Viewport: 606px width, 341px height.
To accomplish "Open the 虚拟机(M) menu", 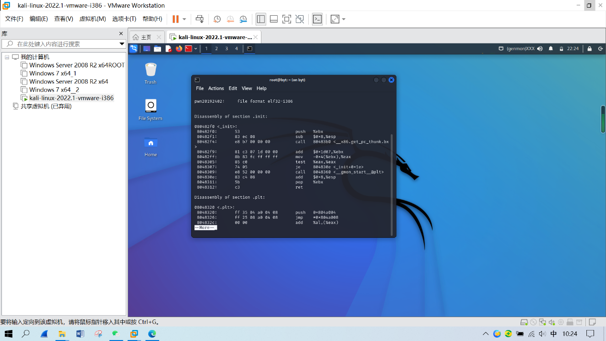I will pyautogui.click(x=93, y=19).
